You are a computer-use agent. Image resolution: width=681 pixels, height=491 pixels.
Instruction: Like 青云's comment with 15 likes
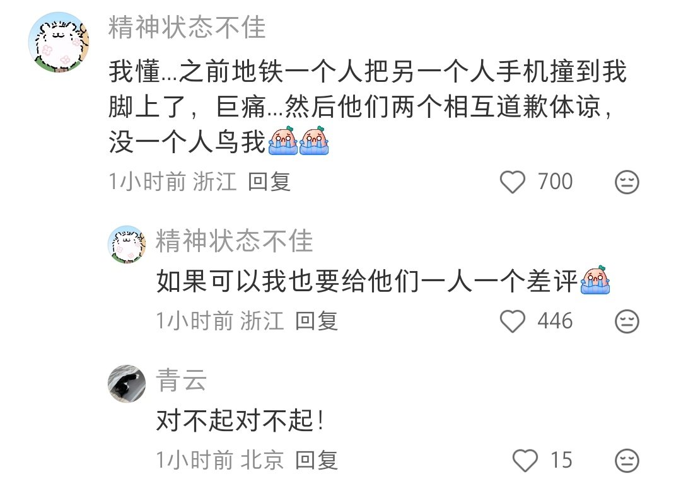click(525, 461)
